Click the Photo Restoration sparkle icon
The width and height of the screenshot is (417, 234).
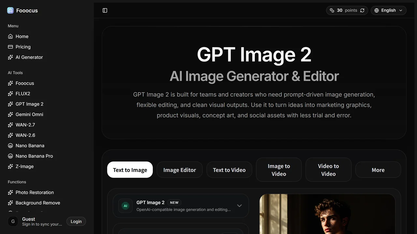pos(10,192)
